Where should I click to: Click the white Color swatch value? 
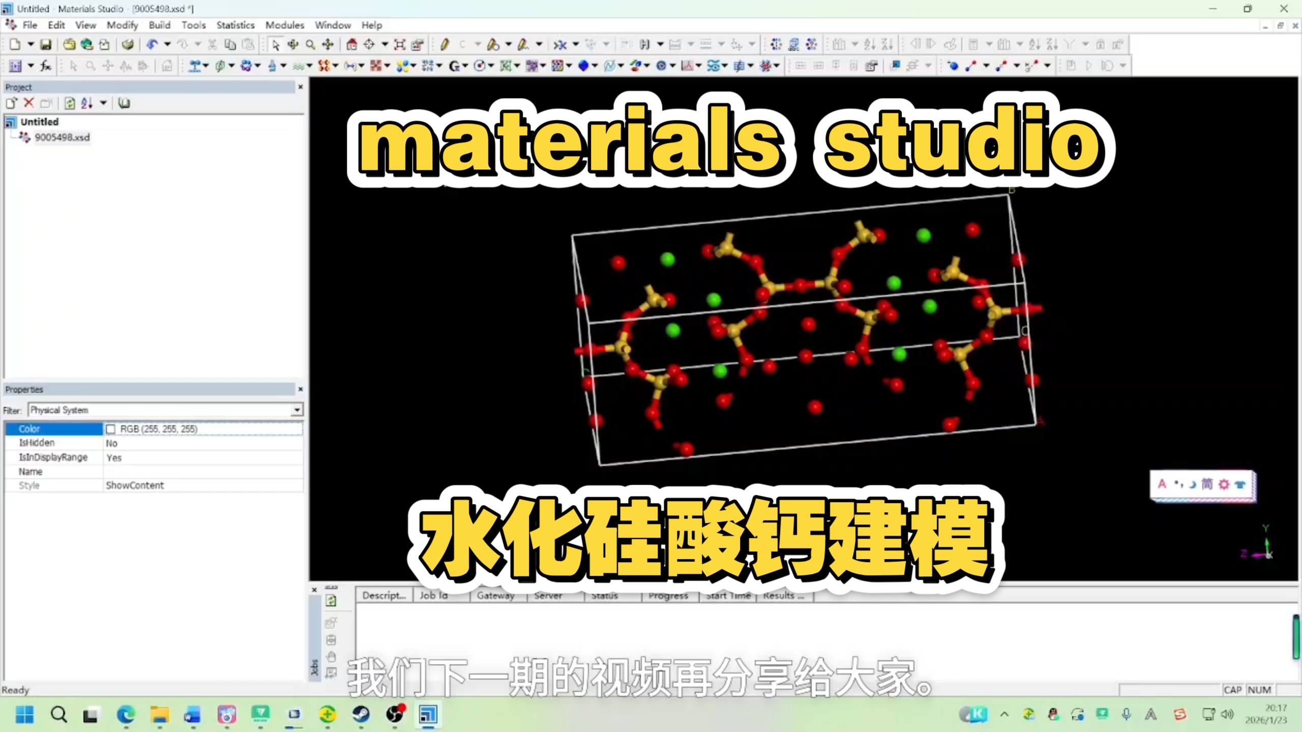[110, 429]
